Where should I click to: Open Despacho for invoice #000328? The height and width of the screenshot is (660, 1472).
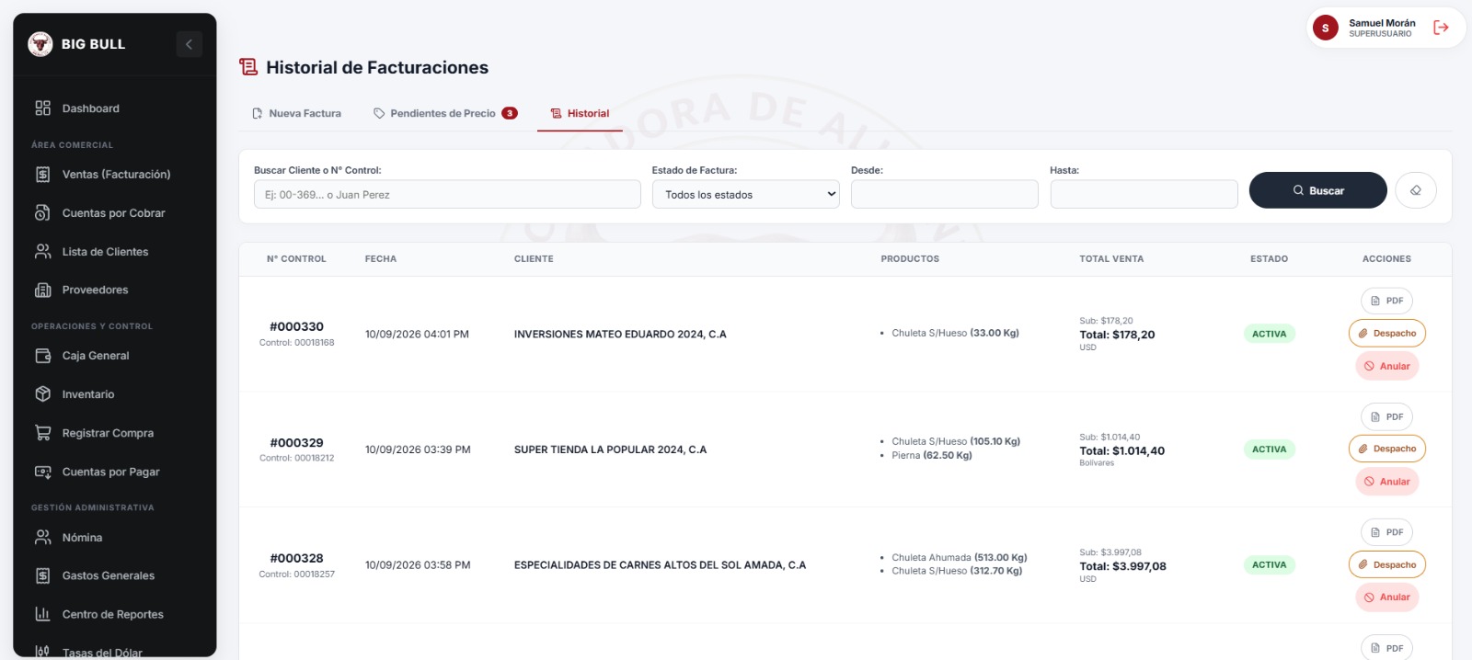click(x=1386, y=564)
